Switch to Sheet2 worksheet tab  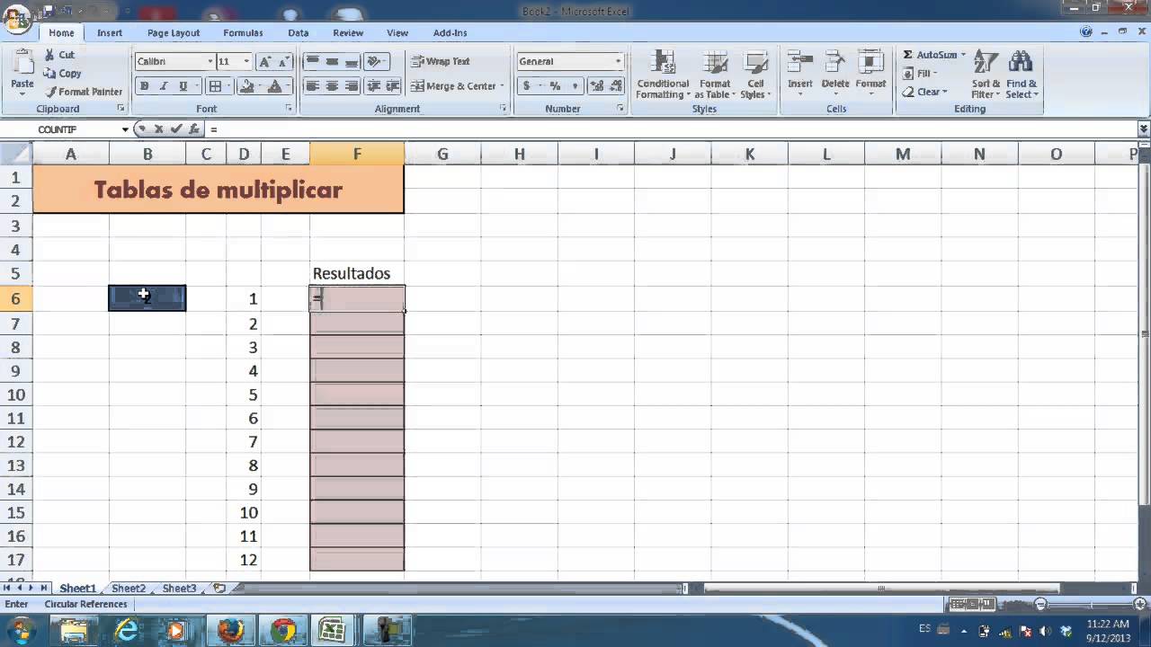[129, 589]
